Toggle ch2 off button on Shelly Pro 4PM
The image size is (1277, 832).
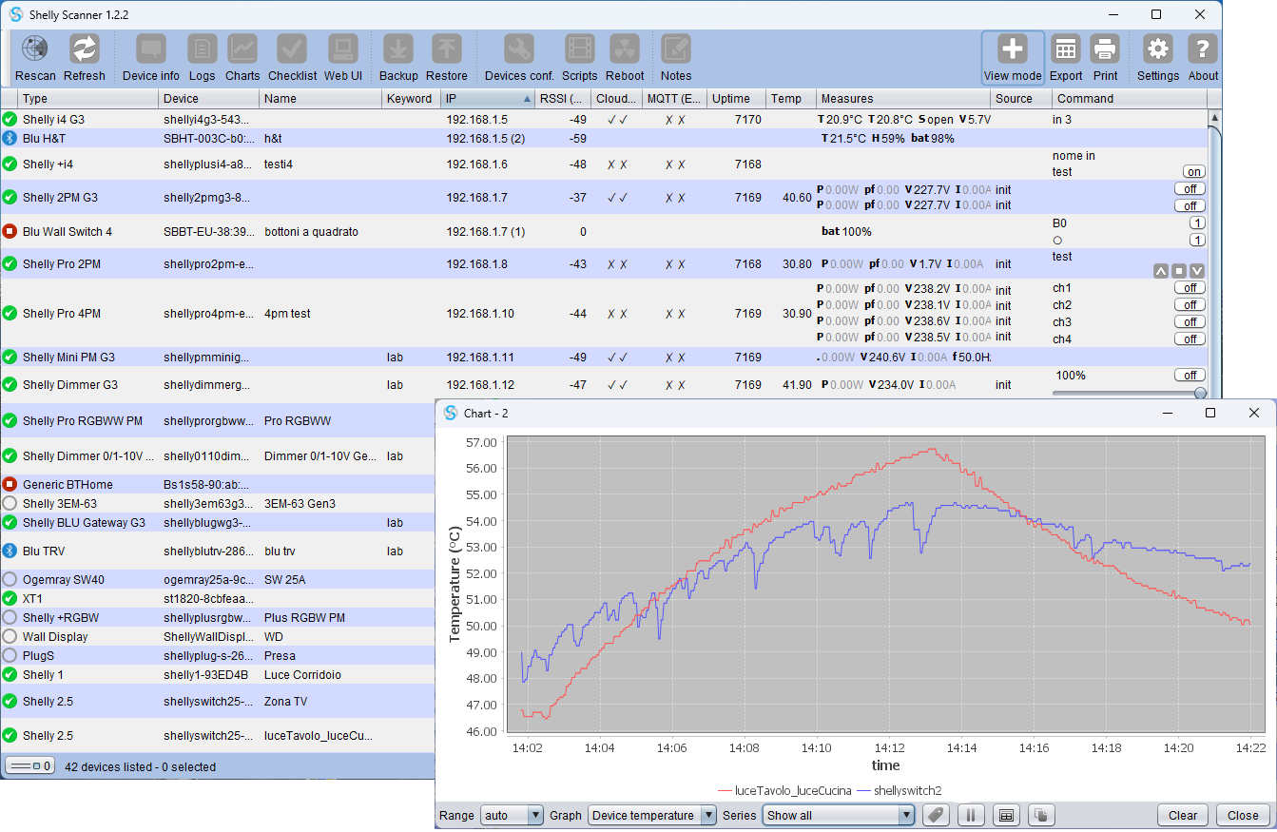[x=1190, y=305]
